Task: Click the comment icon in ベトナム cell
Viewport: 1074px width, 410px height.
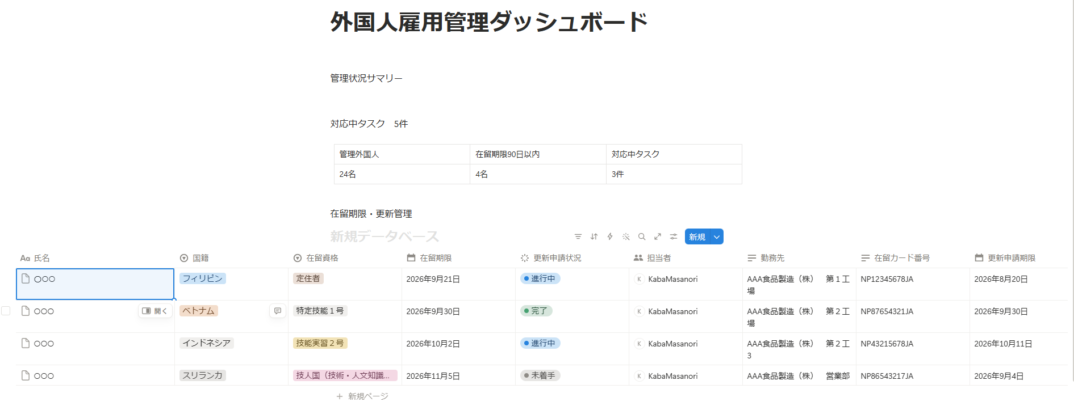Action: click(x=277, y=311)
